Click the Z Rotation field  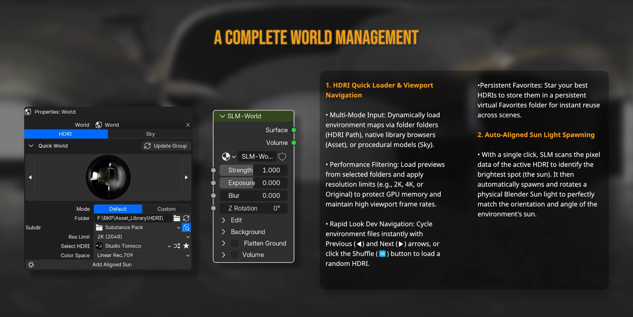pos(254,208)
